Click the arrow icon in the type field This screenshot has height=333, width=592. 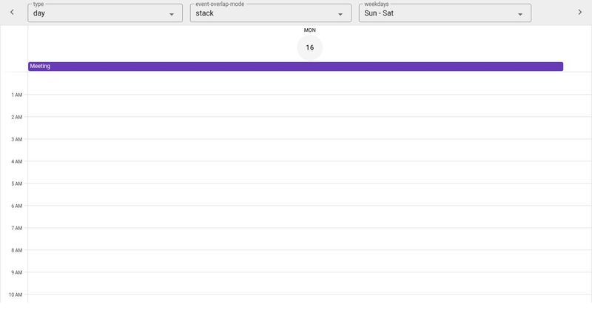172,14
